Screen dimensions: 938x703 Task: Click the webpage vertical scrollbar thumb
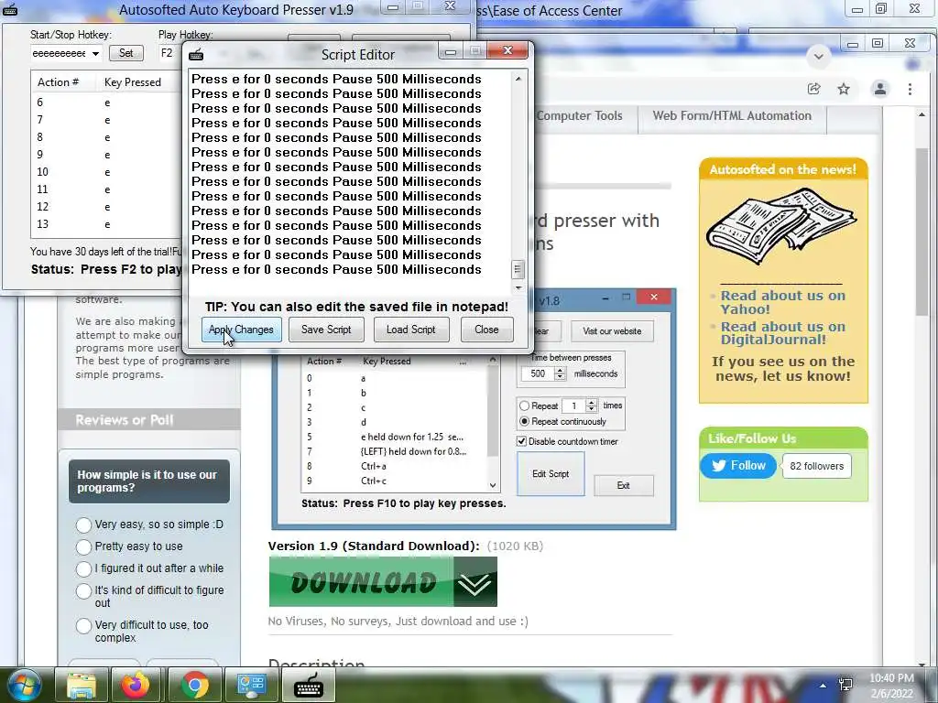(x=922, y=232)
